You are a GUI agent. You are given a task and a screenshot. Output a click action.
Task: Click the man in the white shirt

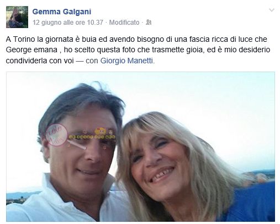tap(77, 152)
